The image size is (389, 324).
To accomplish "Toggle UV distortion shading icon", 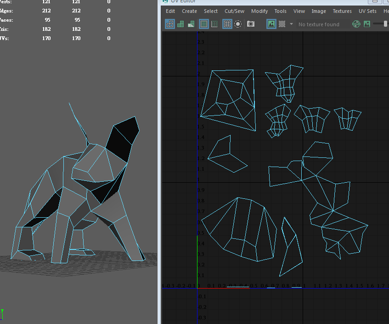I will (x=191, y=24).
